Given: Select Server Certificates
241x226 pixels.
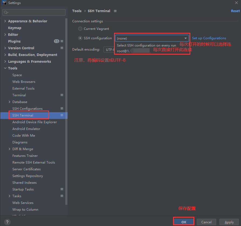Looking at the screenshot, I should 26,169.
